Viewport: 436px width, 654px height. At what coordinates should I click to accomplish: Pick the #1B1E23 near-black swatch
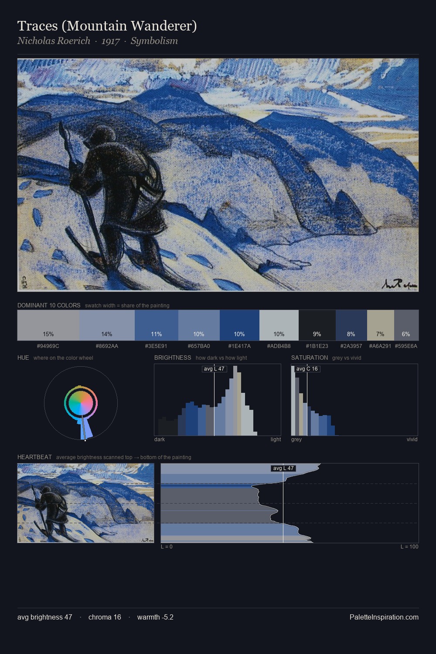(x=317, y=325)
